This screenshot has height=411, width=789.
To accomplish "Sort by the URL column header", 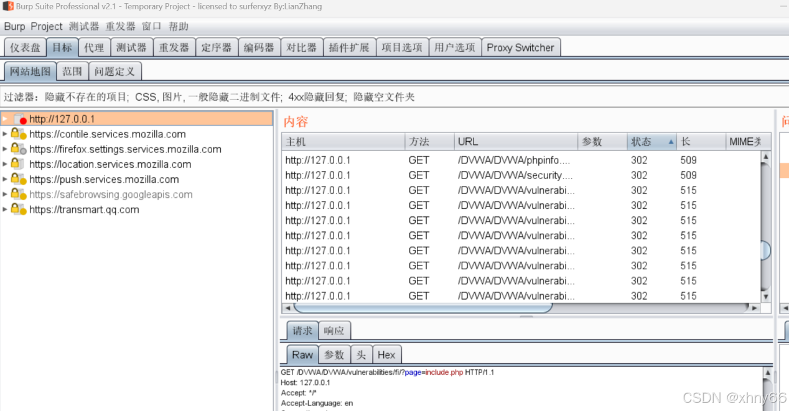I will click(516, 142).
